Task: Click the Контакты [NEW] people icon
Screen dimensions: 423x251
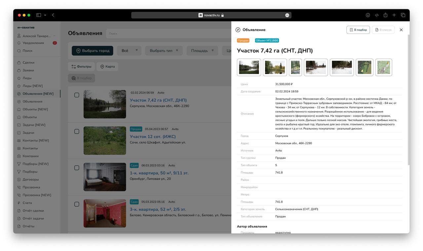Action: pos(19,141)
